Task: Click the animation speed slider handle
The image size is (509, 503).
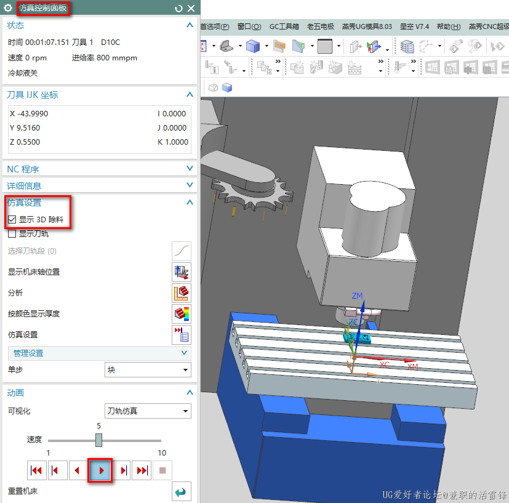Action: [98, 440]
